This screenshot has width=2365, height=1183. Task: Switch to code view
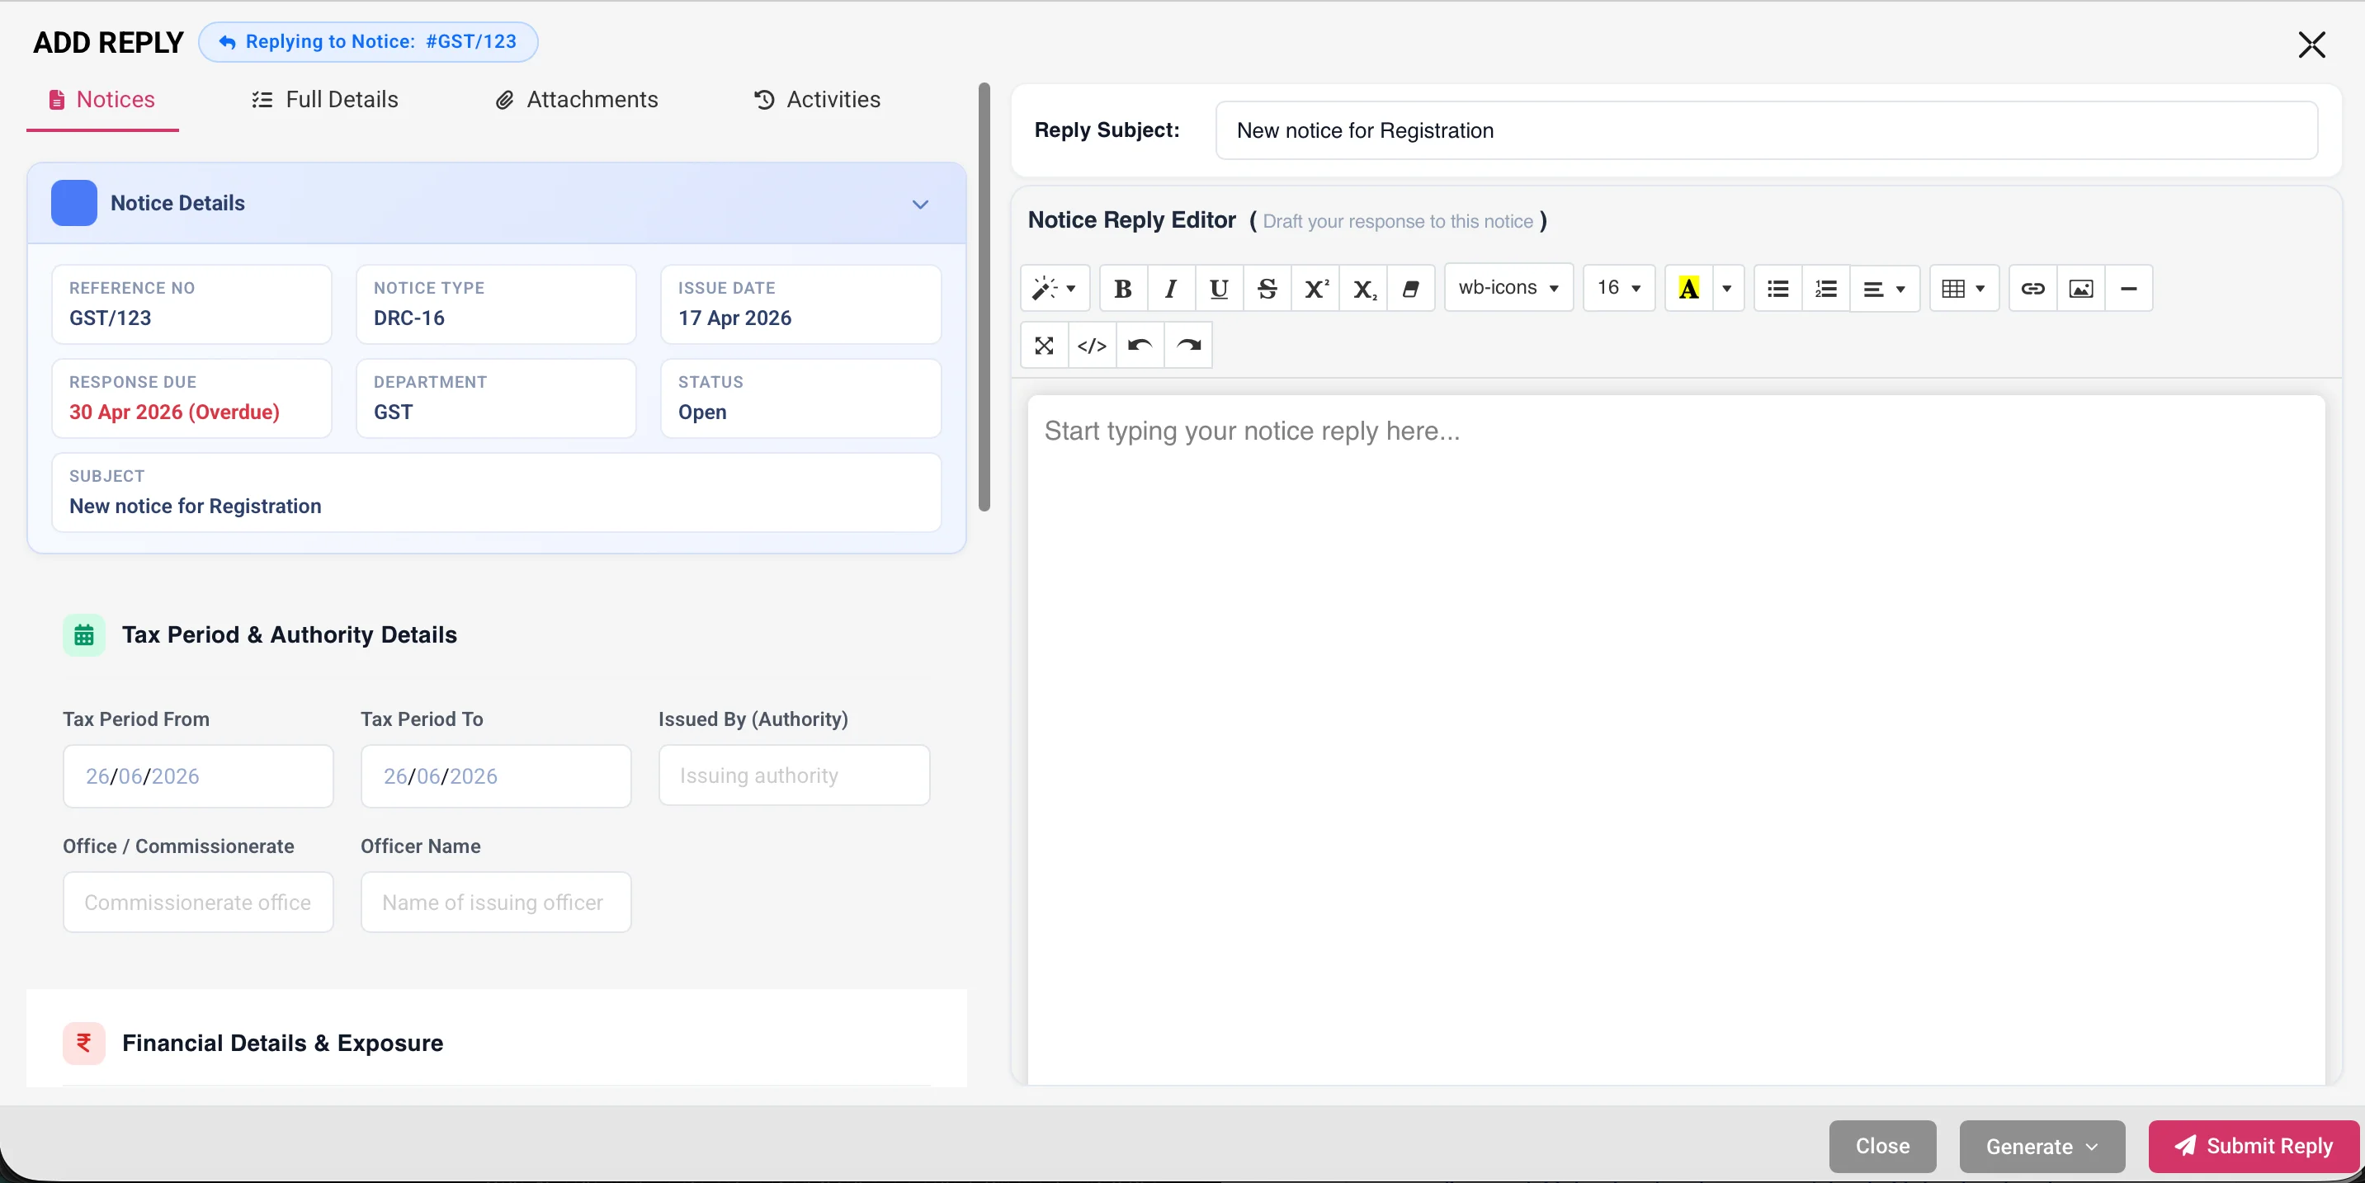1093,345
